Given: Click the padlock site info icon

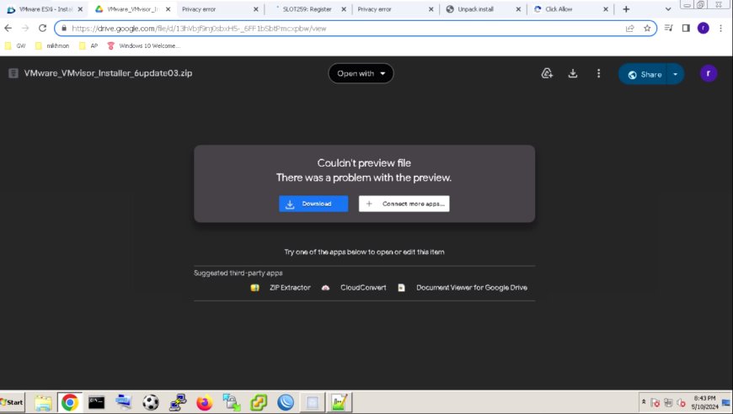Looking at the screenshot, I should pos(64,29).
